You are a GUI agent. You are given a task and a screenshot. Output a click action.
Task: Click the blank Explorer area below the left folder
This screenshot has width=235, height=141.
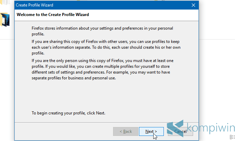coord(6,85)
